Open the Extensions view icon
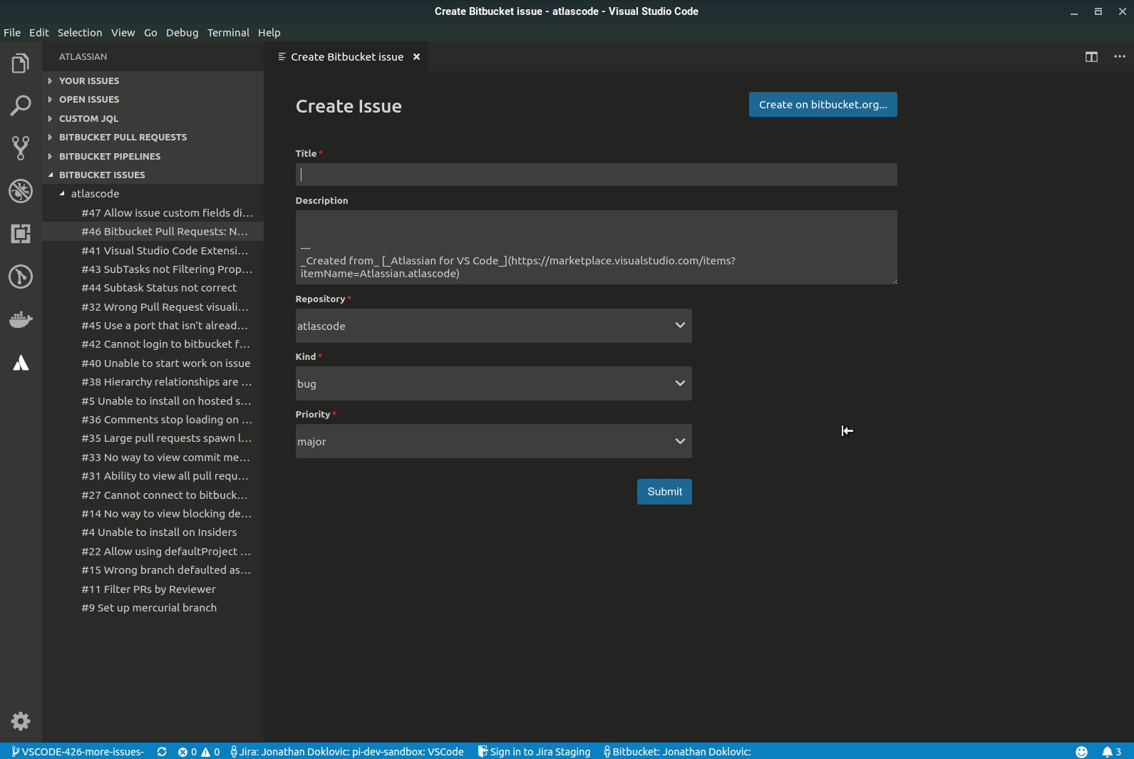 coord(21,234)
